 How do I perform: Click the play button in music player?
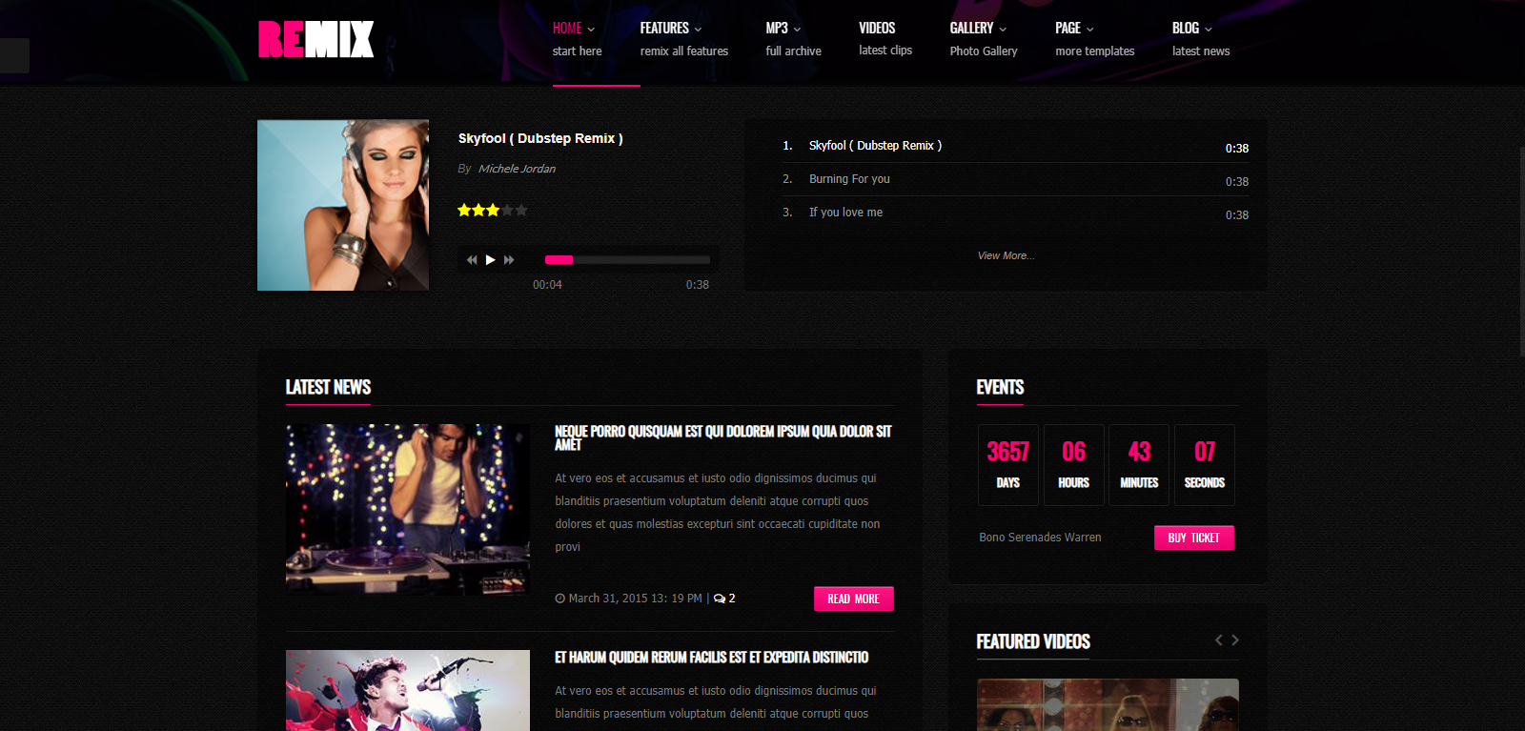[x=490, y=260]
